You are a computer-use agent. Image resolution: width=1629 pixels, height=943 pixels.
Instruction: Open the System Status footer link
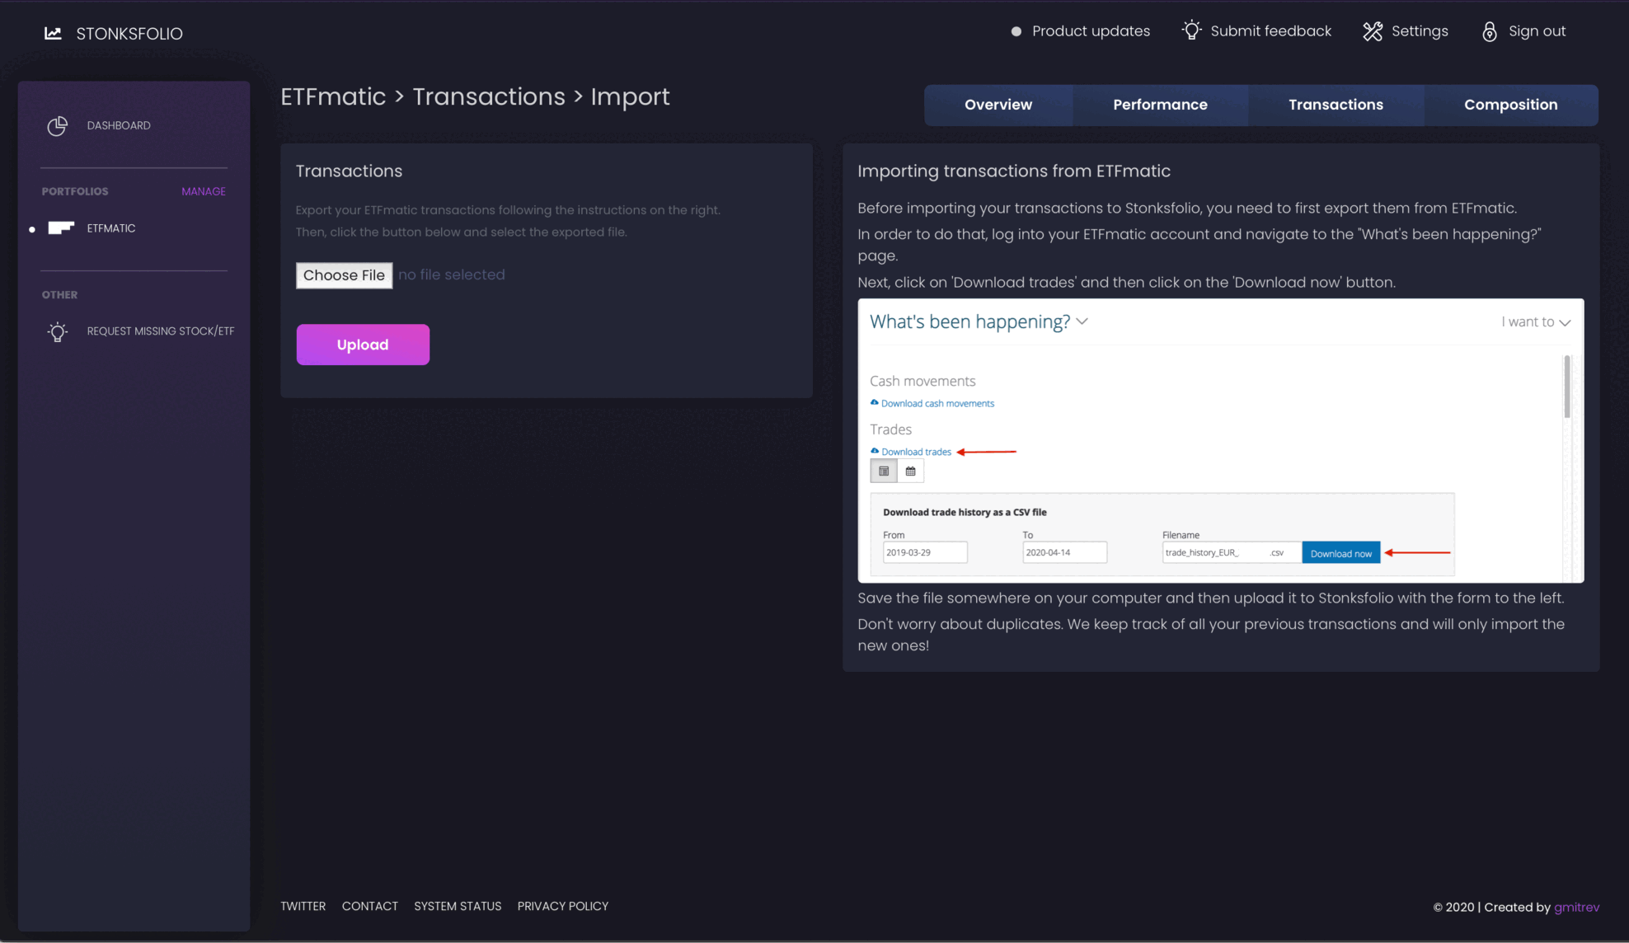(458, 906)
